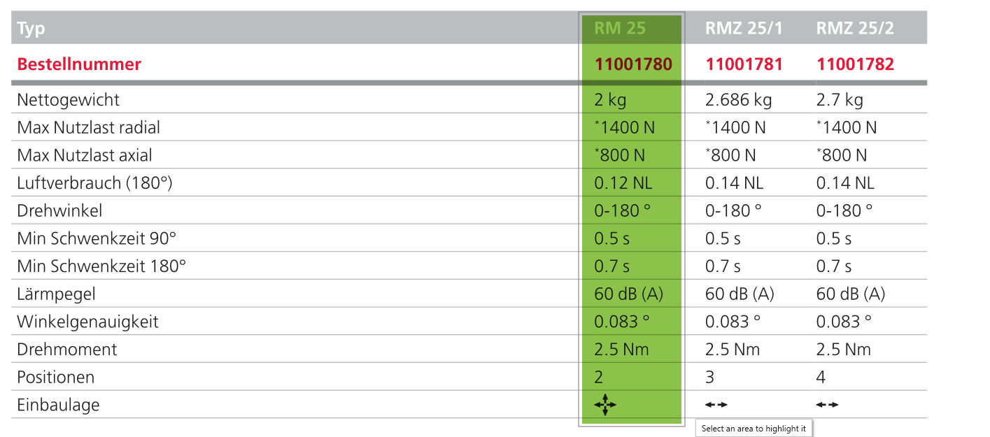Select the RM 25 column header

tap(620, 29)
